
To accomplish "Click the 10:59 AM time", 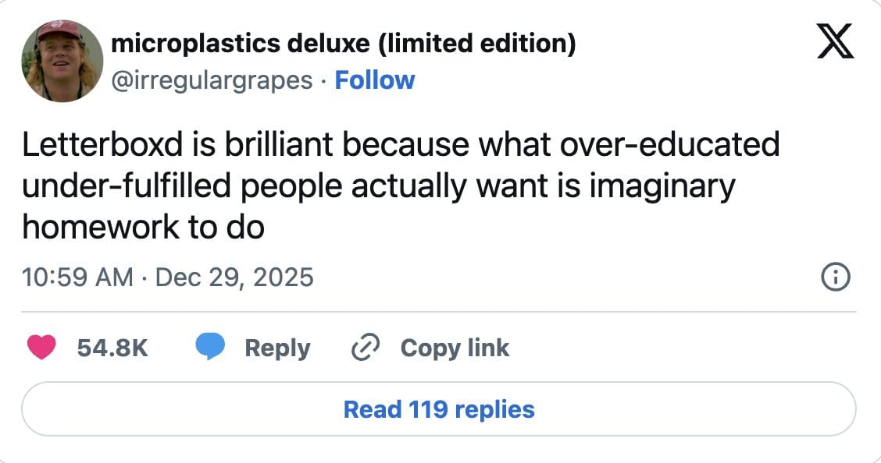I will click(x=77, y=277).
